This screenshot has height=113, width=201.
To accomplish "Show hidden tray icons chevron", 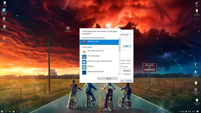I will (x=179, y=111).
